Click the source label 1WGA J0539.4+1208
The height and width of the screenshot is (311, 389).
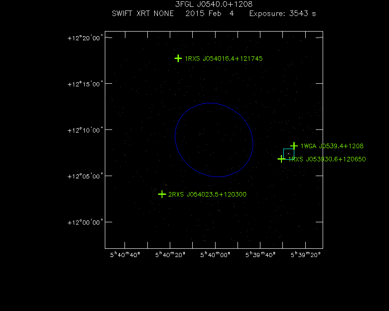[332, 146]
